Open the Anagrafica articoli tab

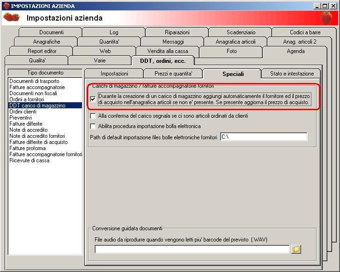(236, 42)
